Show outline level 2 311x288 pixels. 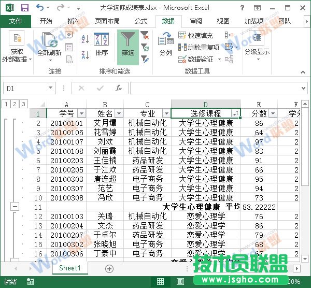[x=15, y=104]
